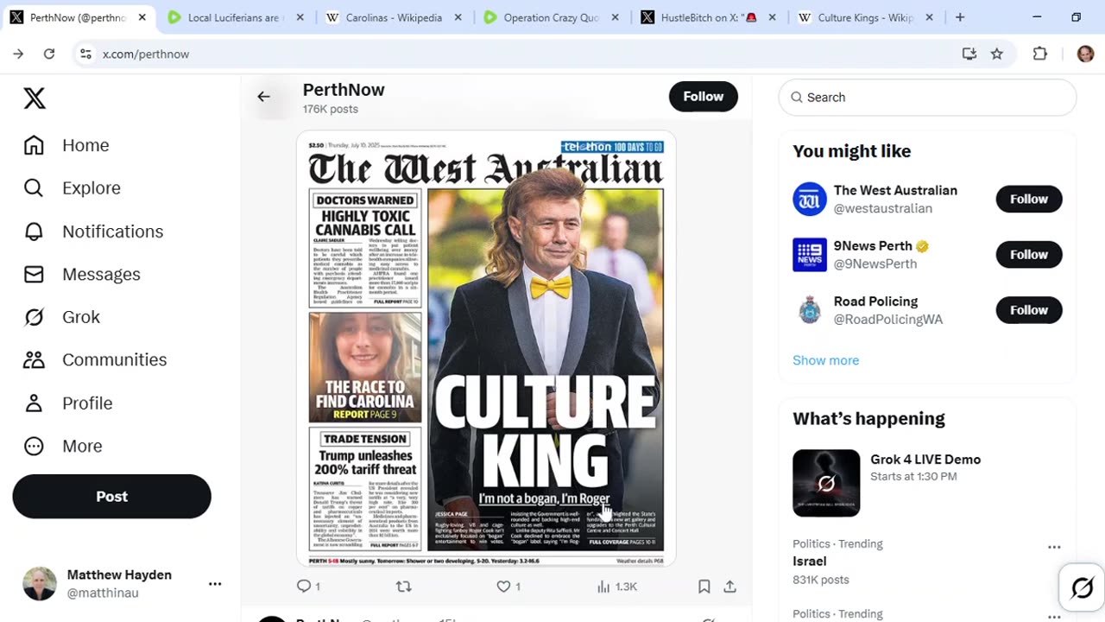The image size is (1105, 622).
Task: Click Matthew Hayden profile avatar
Action: click(40, 584)
